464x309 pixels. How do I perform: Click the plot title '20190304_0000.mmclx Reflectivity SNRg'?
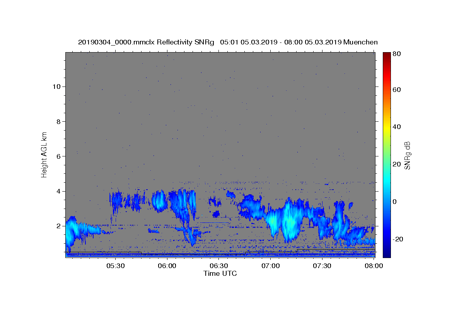146,42
